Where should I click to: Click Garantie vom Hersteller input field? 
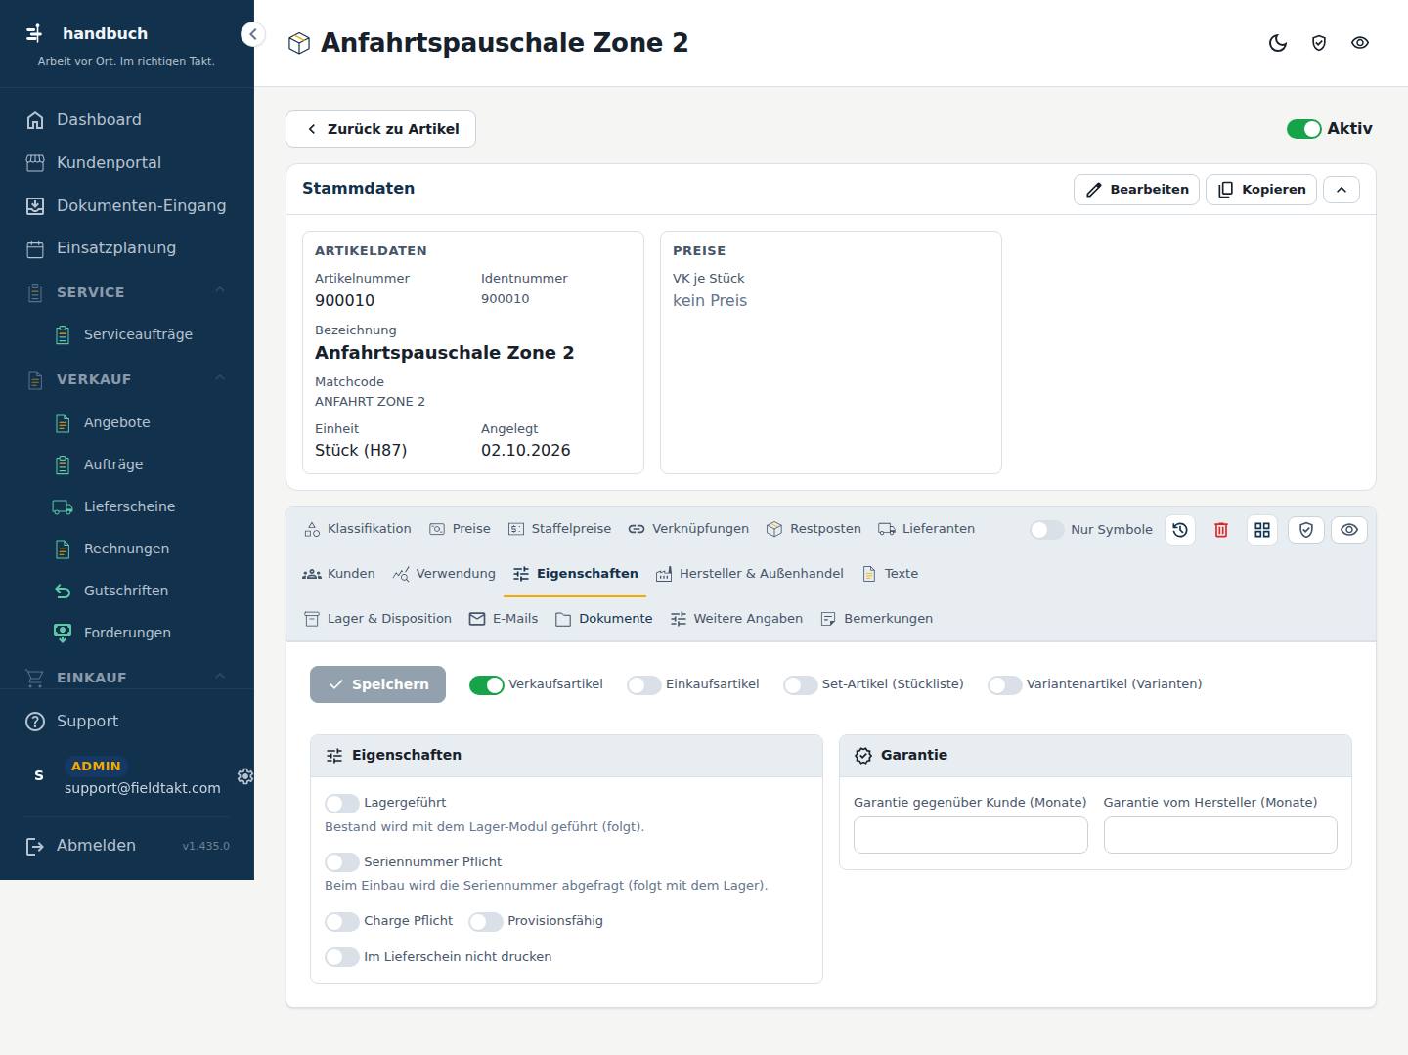point(1220,835)
